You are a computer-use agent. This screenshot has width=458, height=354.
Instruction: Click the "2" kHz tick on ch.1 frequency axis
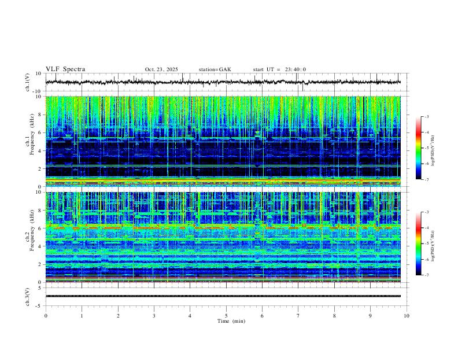39,168
